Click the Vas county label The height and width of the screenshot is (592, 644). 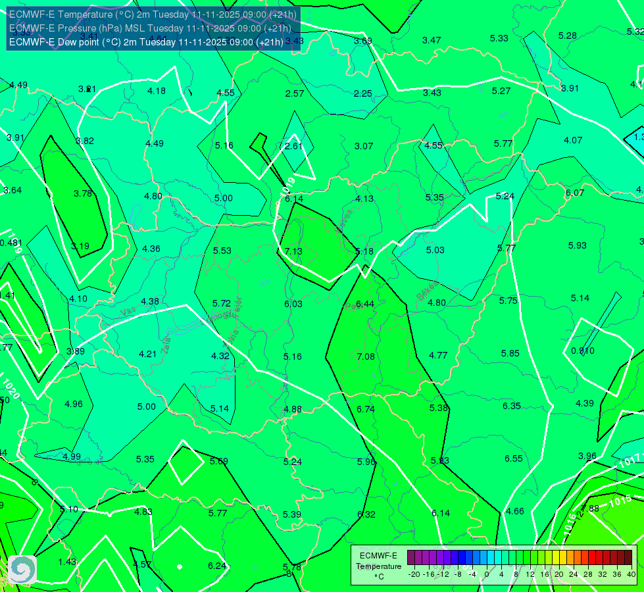click(128, 312)
